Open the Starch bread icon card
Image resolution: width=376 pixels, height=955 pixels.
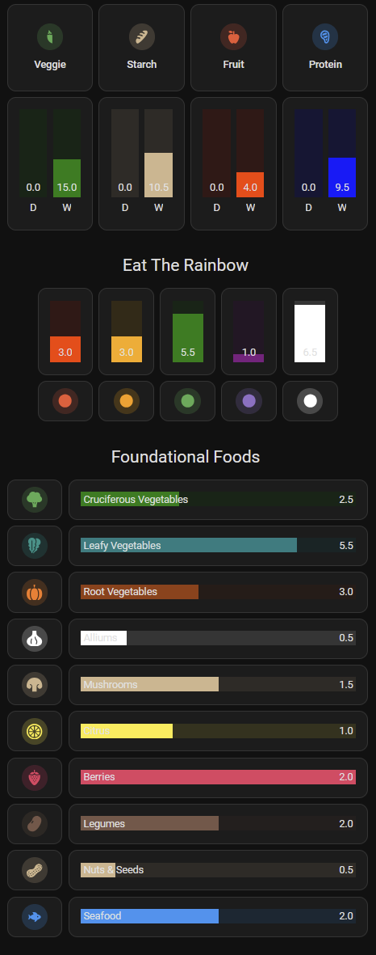click(x=141, y=48)
